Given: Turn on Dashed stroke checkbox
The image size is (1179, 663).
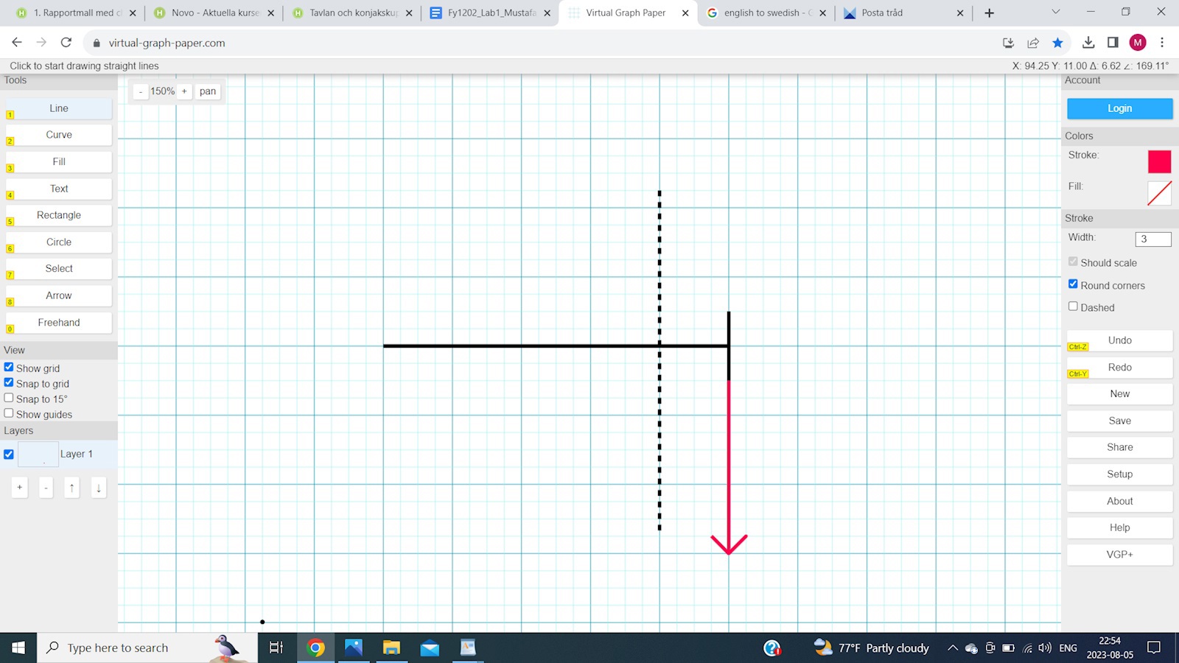Looking at the screenshot, I should click(1073, 306).
